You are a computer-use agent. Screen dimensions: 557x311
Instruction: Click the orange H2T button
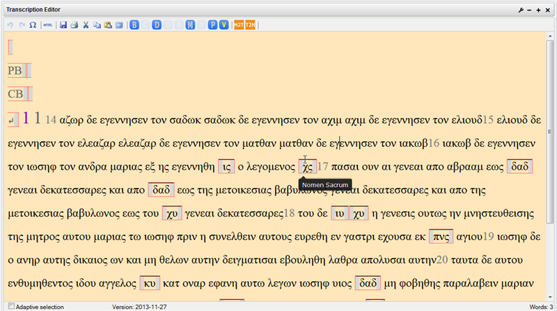(239, 25)
